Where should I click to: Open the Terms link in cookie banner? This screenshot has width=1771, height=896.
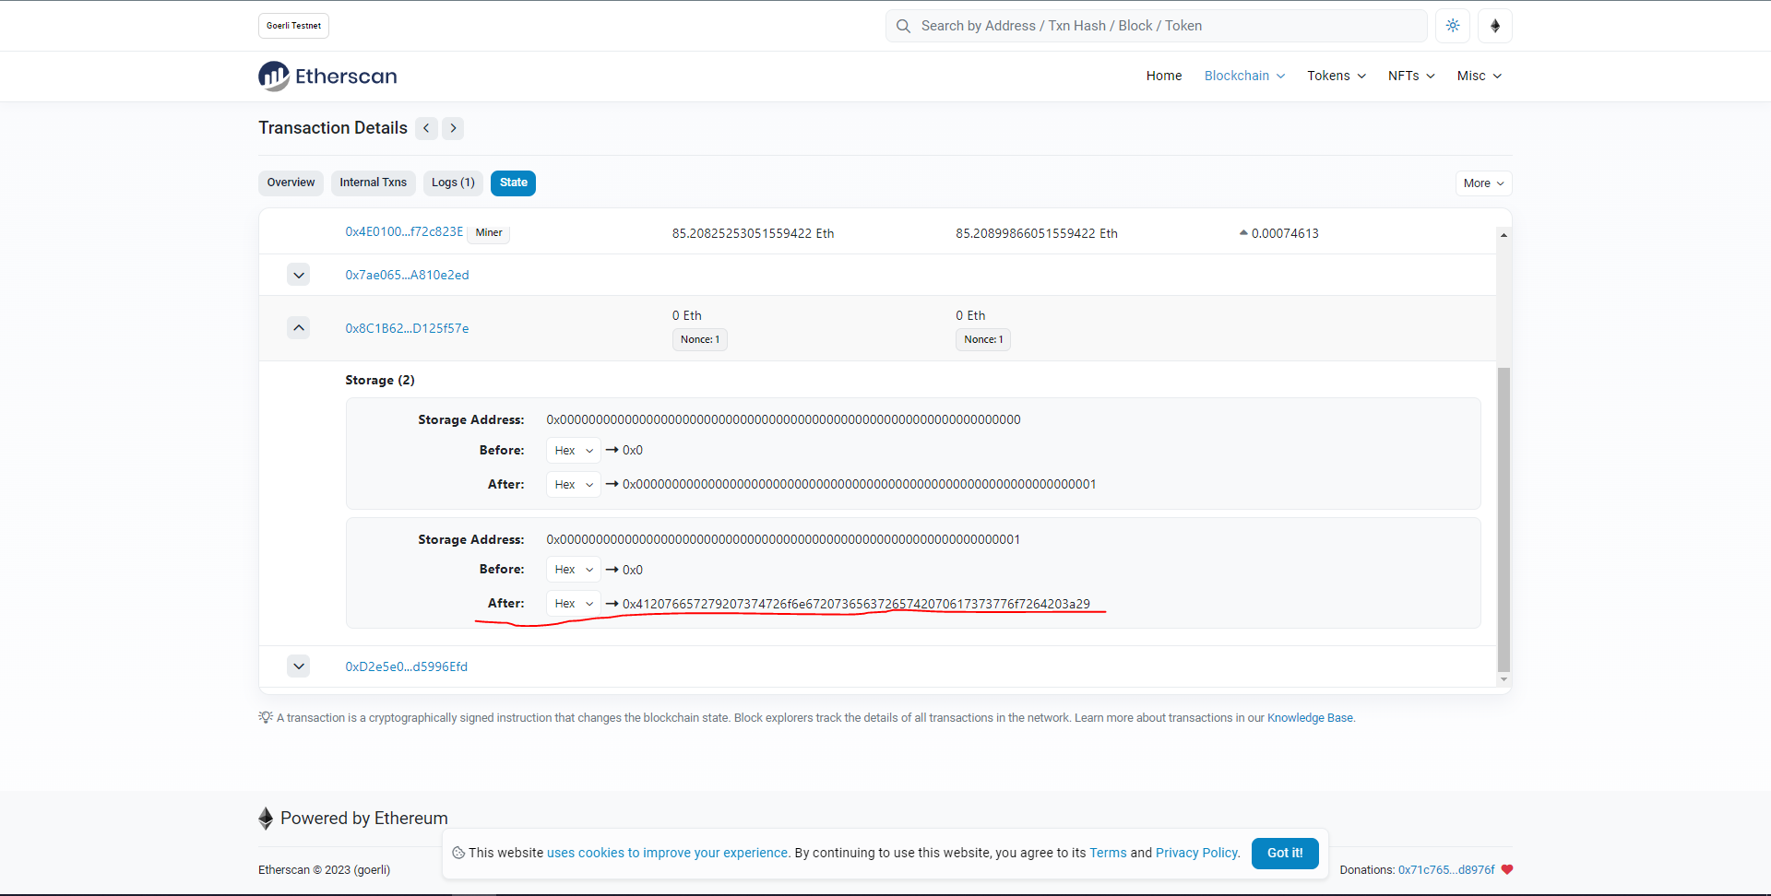(x=1108, y=853)
